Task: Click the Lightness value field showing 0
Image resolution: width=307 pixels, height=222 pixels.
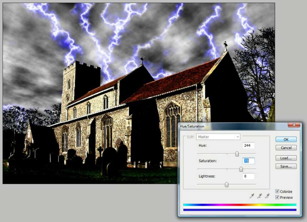Action: pyautogui.click(x=248, y=176)
